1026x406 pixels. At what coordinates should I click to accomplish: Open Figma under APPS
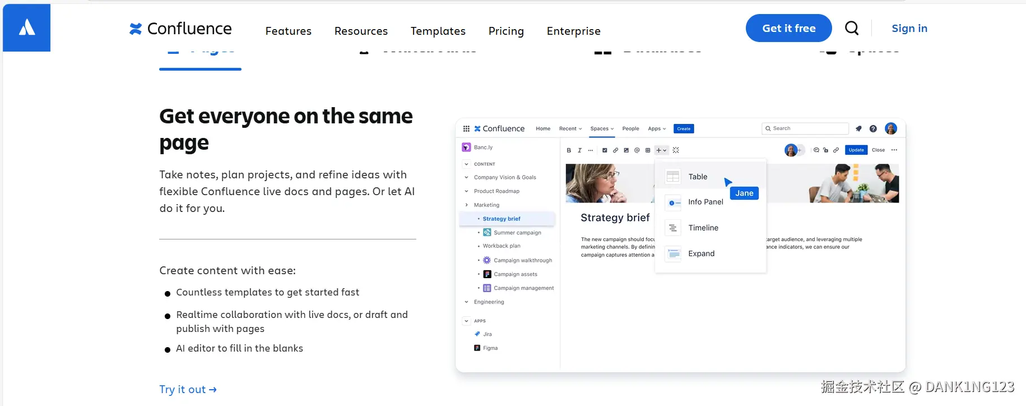click(x=486, y=348)
